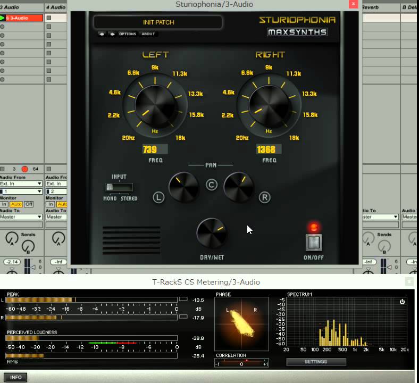Screen dimensions: 419x383
Task: Click the PHASE scope display
Action: 241,324
